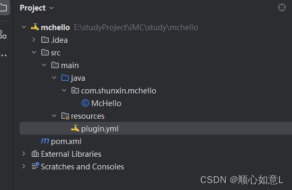Open the Project tool window folder icon

(3, 7)
